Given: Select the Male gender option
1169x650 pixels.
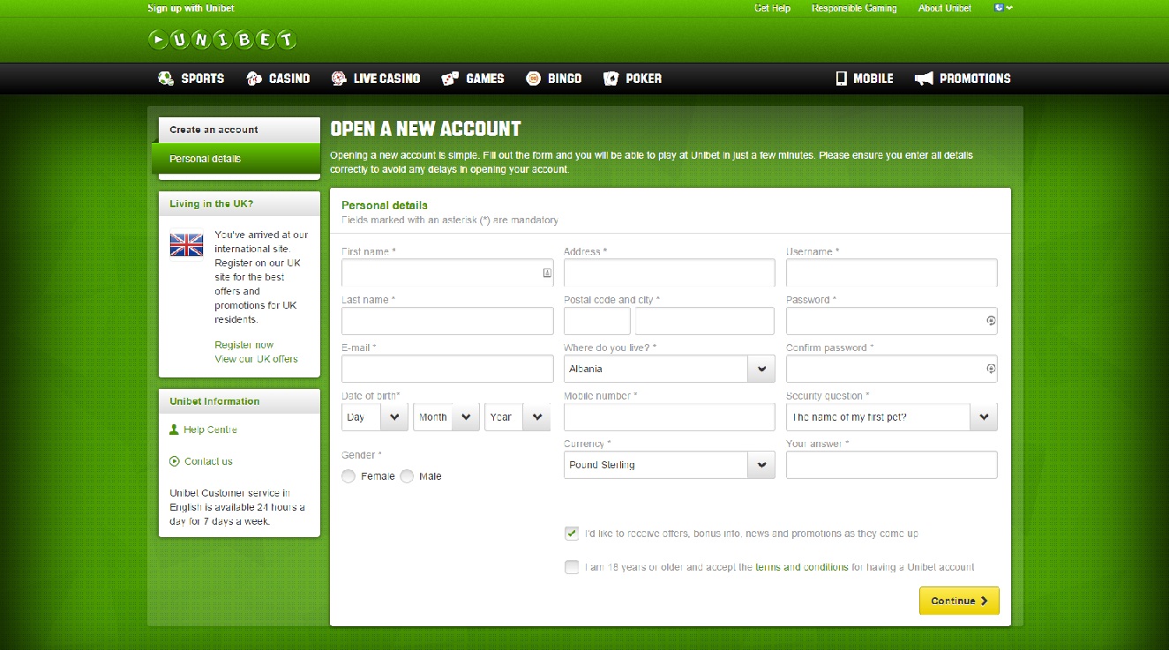Looking at the screenshot, I should coord(407,476).
